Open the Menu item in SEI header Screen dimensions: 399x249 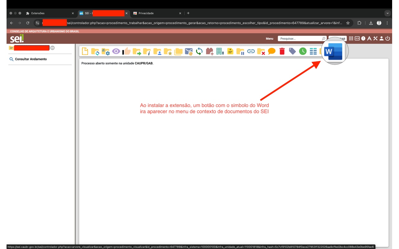click(269, 39)
